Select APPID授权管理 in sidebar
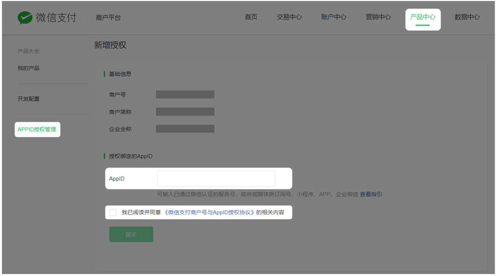Screen dimensions: 496x276 click(x=38, y=129)
